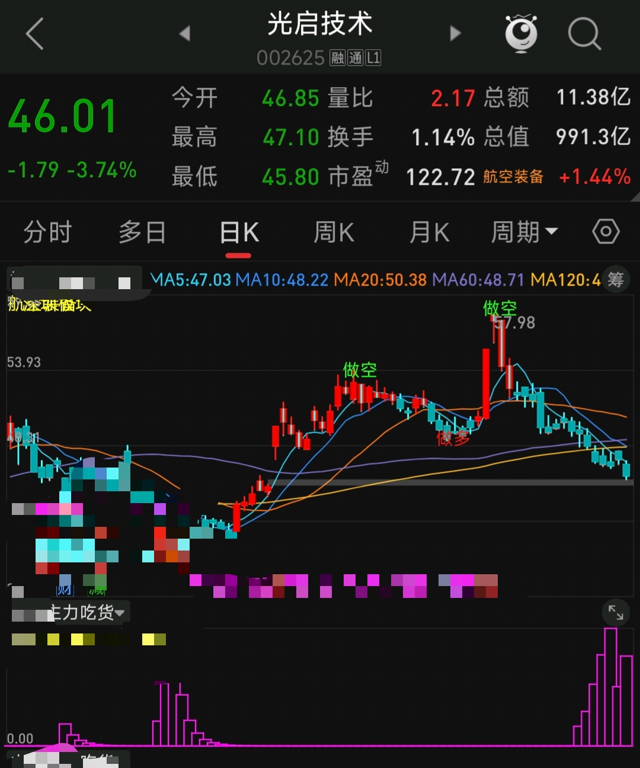Select the 日K daily candlestick tab
640x768 pixels.
(x=239, y=232)
